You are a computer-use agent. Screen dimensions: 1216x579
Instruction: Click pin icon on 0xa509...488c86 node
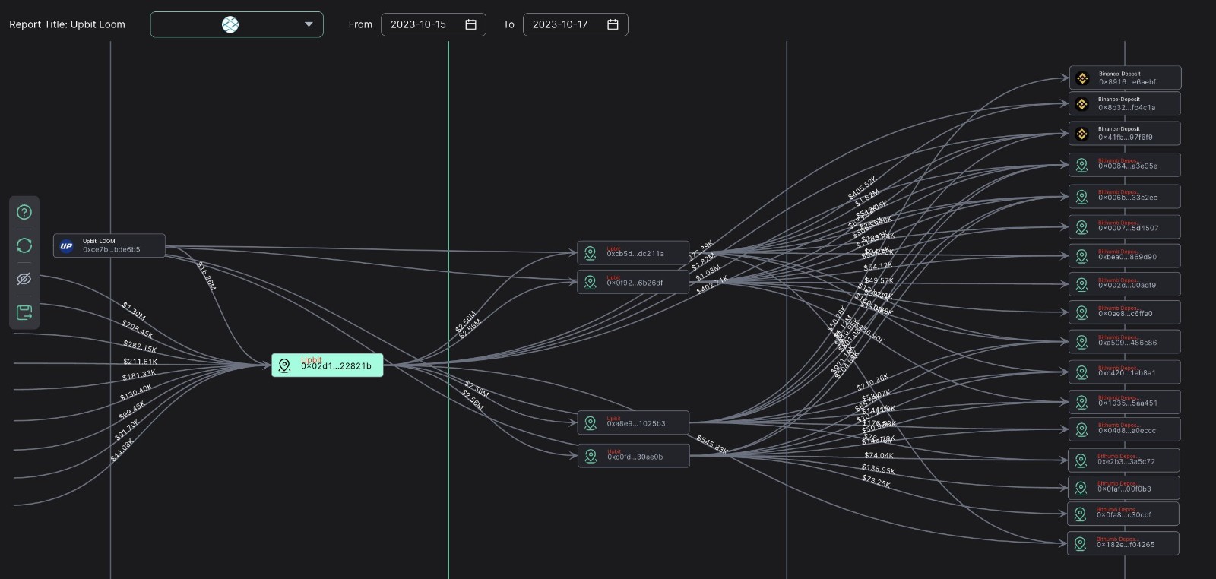coord(1081,342)
